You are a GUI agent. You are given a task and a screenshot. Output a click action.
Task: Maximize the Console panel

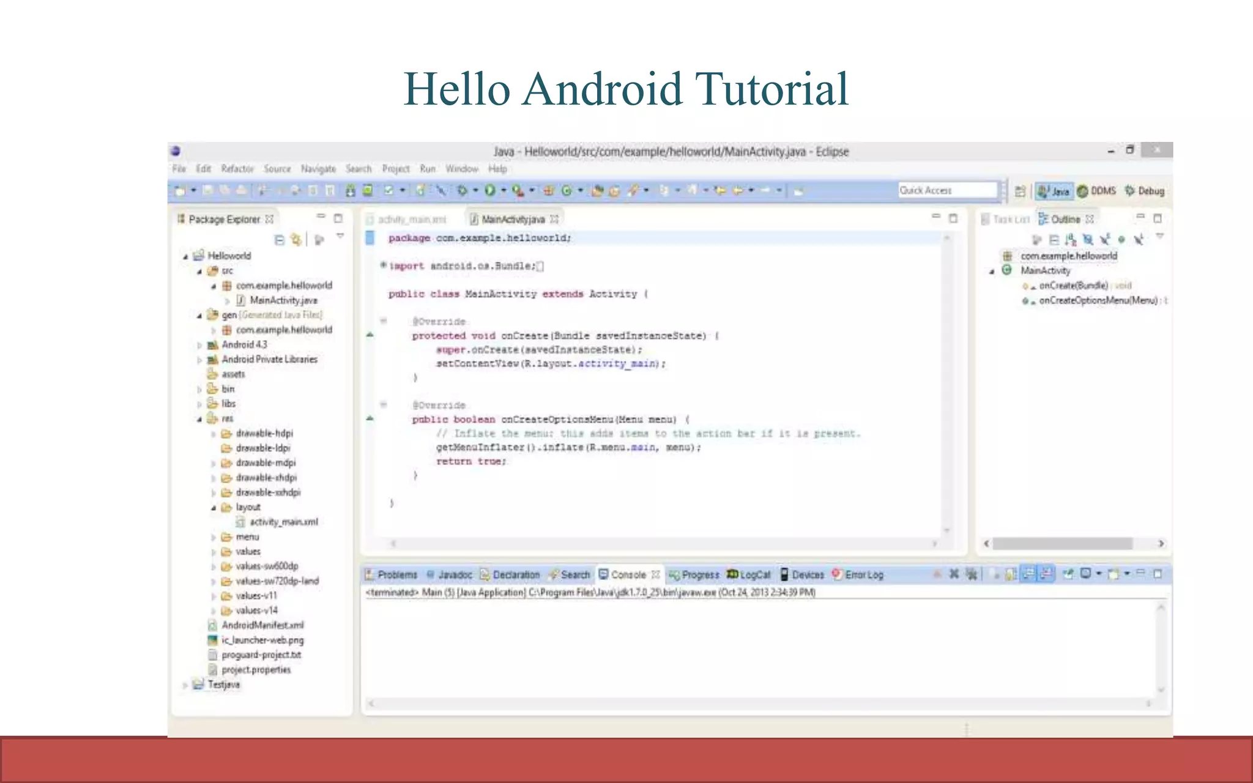click(1158, 574)
